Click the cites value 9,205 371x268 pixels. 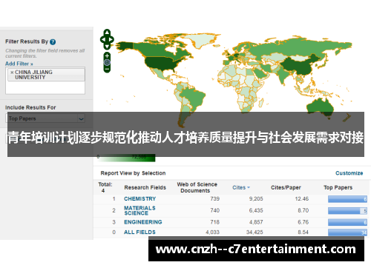click(256, 199)
